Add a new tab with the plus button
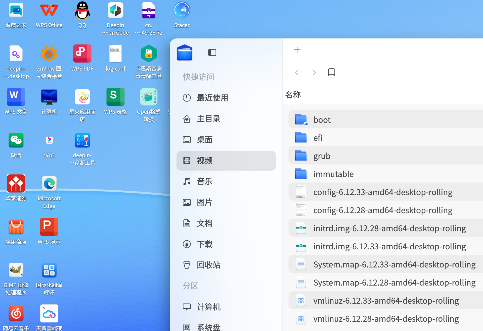Screen dimensions: 483x331 297,50
